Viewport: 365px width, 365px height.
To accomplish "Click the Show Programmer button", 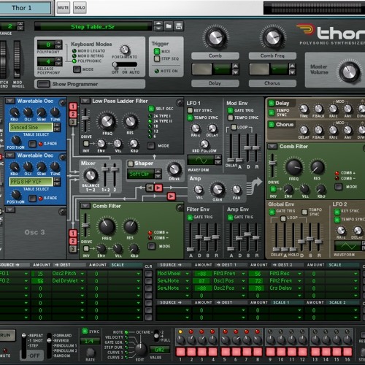I will pyautogui.click(x=43, y=84).
